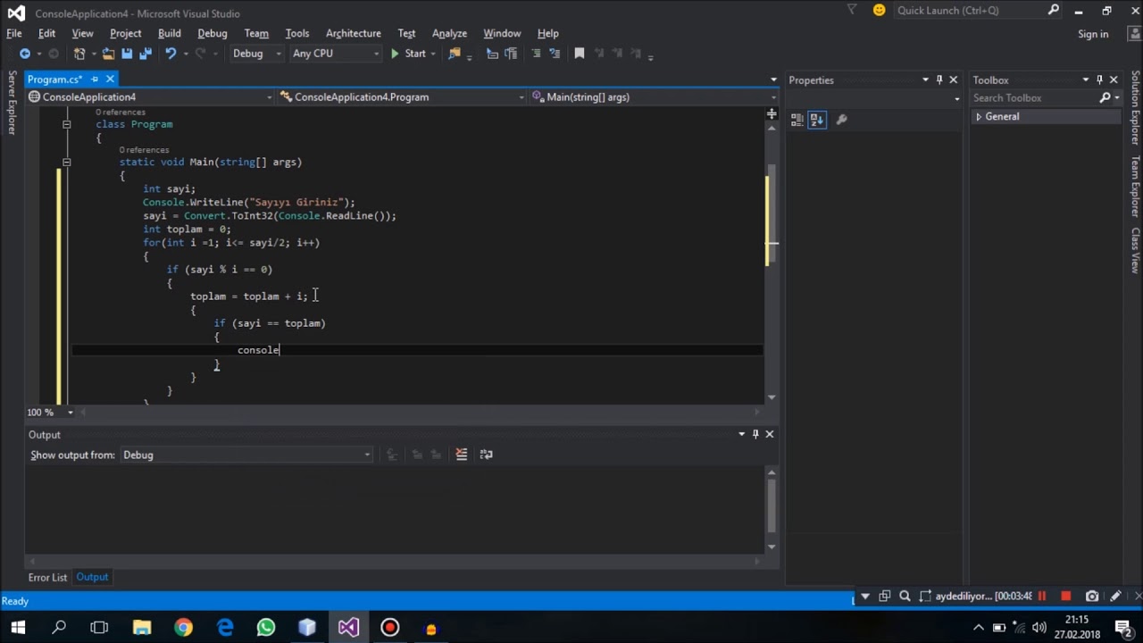Open the Windows Start menu

pyautogui.click(x=18, y=628)
